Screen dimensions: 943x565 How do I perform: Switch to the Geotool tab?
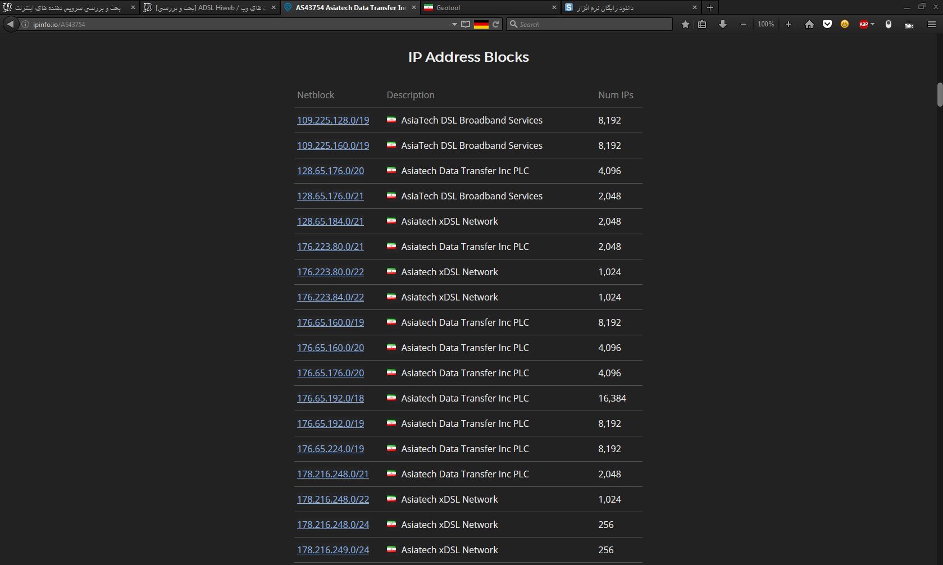click(490, 7)
